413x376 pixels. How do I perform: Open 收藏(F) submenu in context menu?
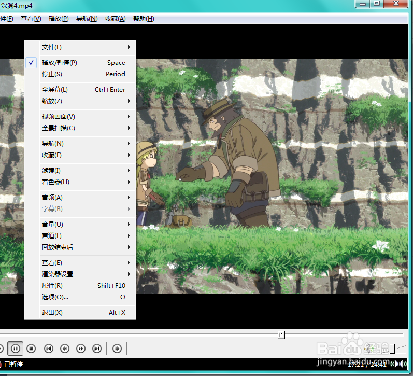tap(80, 155)
